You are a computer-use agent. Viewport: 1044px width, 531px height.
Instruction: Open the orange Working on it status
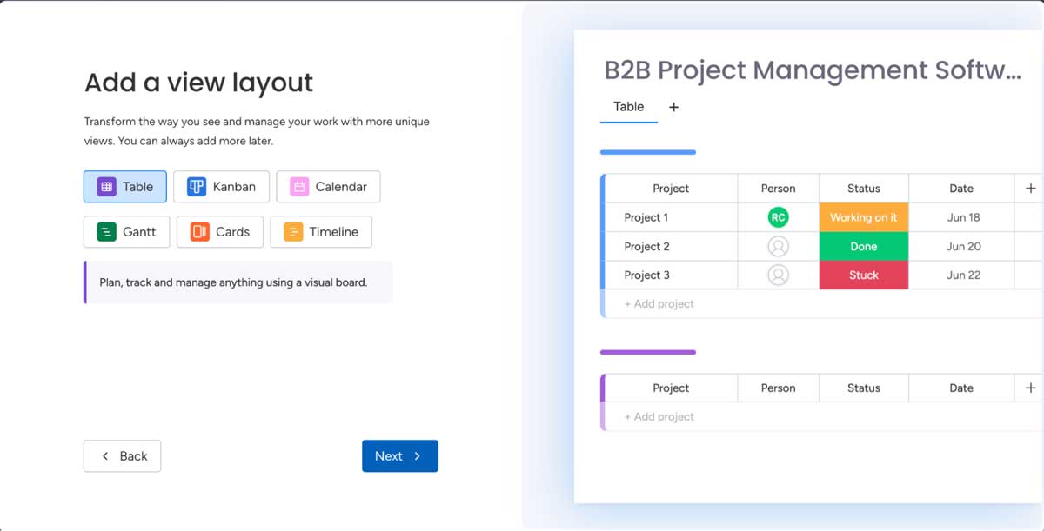tap(863, 217)
